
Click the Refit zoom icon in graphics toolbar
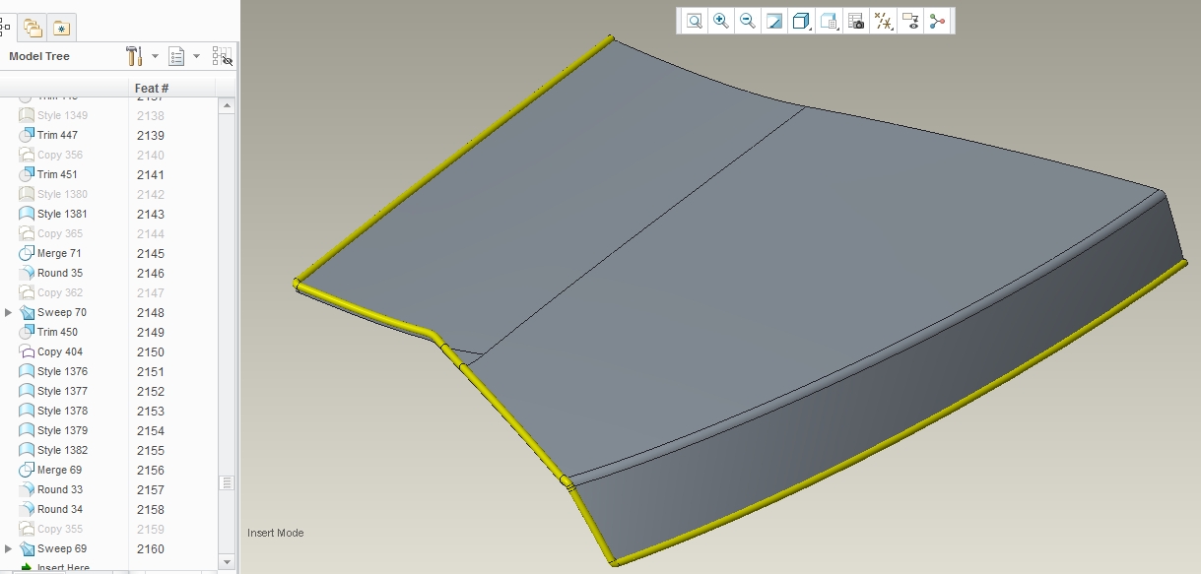pos(695,21)
